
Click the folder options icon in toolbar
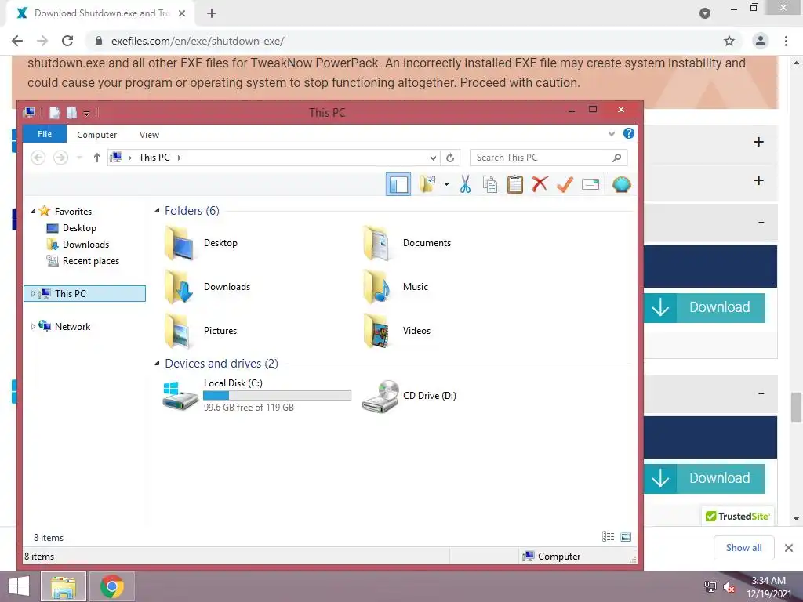427,183
